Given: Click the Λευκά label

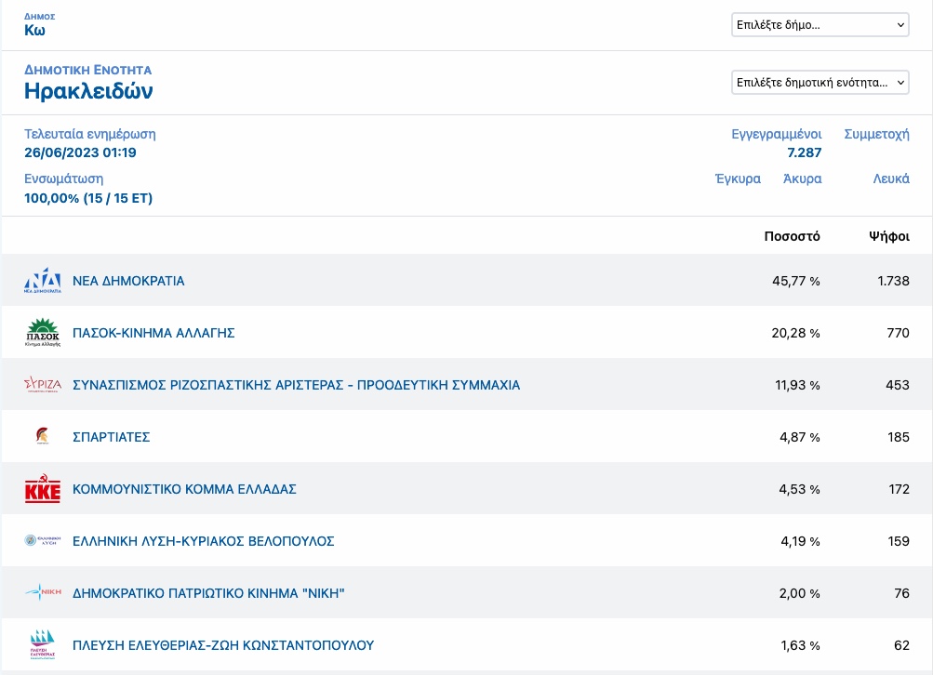Looking at the screenshot, I should [x=891, y=179].
